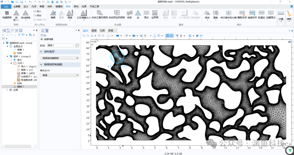
Task: Expand the 结果 node in the model tree
Action: [8, 90]
